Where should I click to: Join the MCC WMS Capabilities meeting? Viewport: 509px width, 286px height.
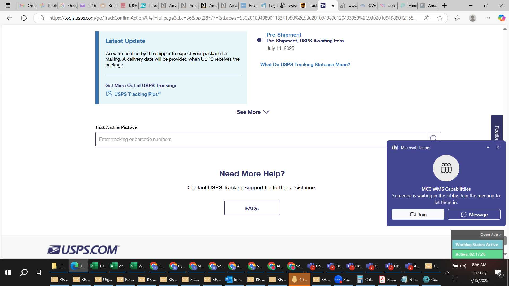click(418, 215)
